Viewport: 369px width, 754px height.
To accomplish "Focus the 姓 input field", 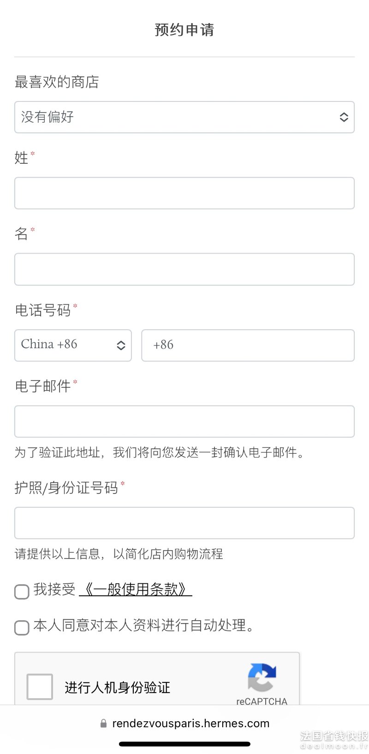I will (184, 193).
